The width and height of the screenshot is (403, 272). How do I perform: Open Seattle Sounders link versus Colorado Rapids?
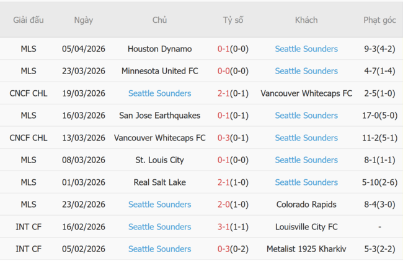(159, 205)
